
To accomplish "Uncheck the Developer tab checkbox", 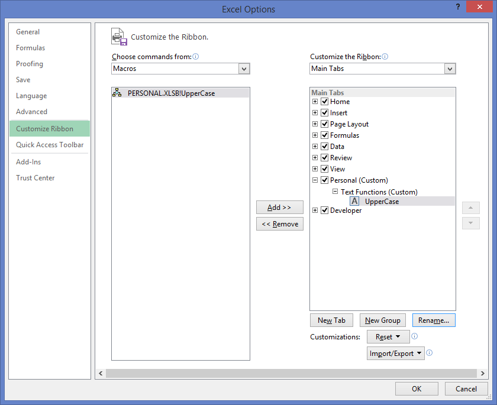I will point(324,210).
